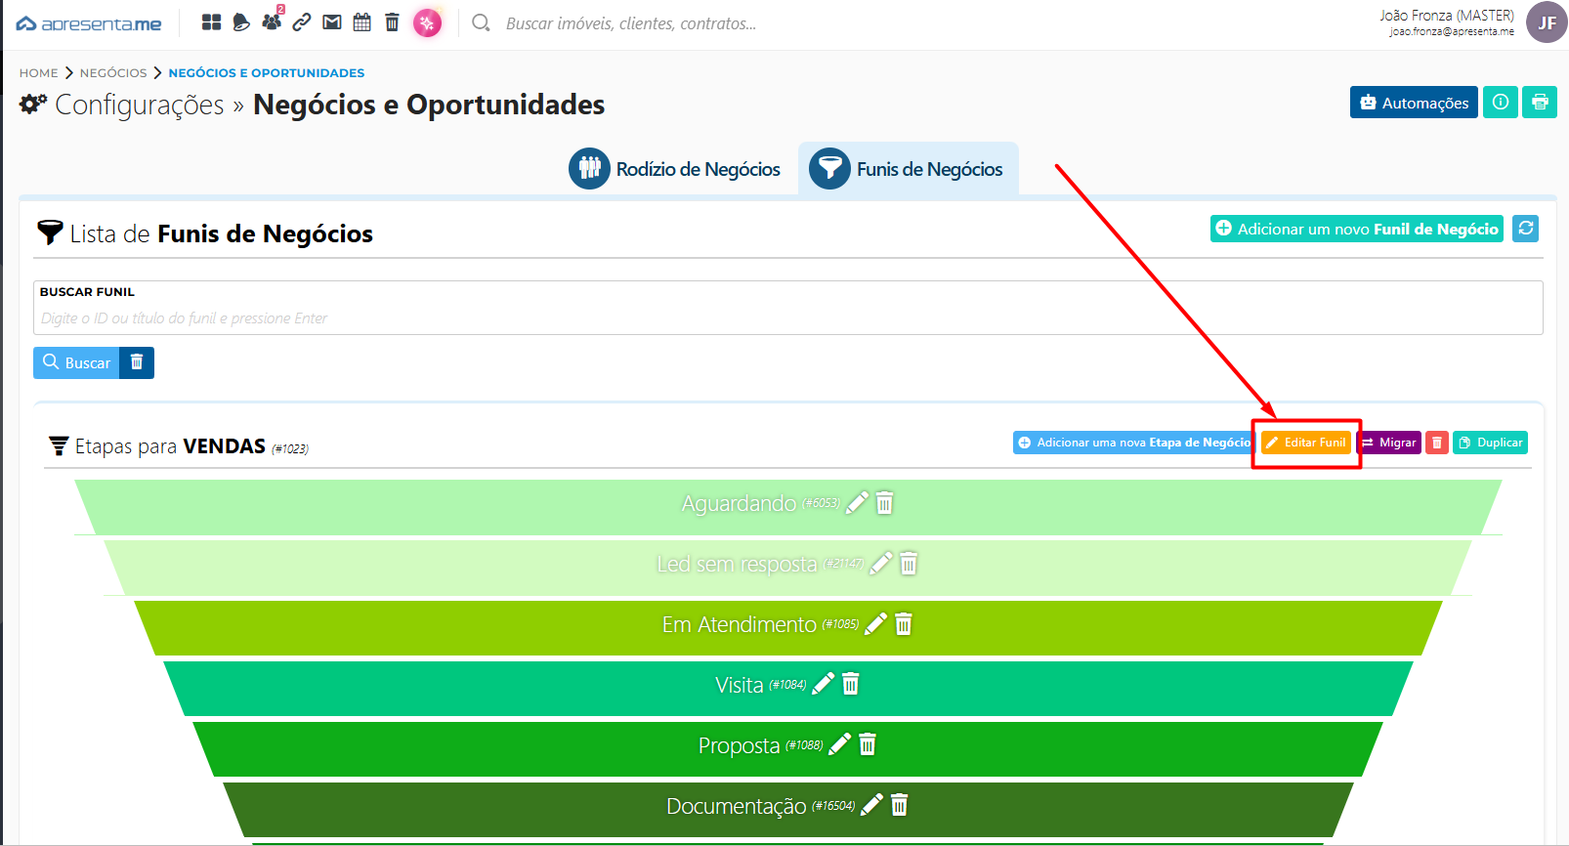Viewport: 1569px width, 846px height.
Task: Click the Editar Funil button
Action: coord(1306,443)
